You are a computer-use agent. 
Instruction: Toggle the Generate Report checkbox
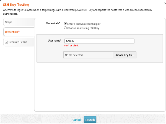[6, 42]
